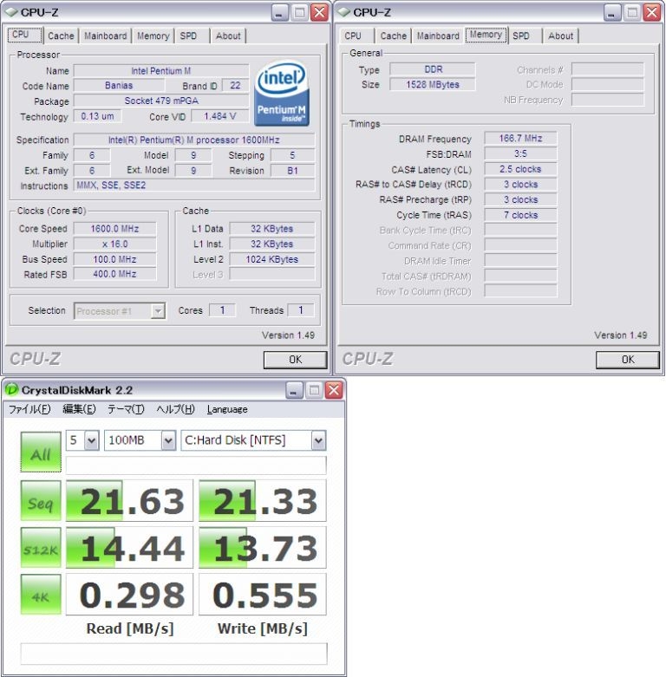Click the Cycle Time value 7 clocks
The image size is (666, 677).
520,215
